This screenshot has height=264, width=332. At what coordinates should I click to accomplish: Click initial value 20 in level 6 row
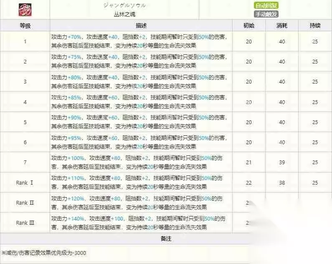click(249, 142)
